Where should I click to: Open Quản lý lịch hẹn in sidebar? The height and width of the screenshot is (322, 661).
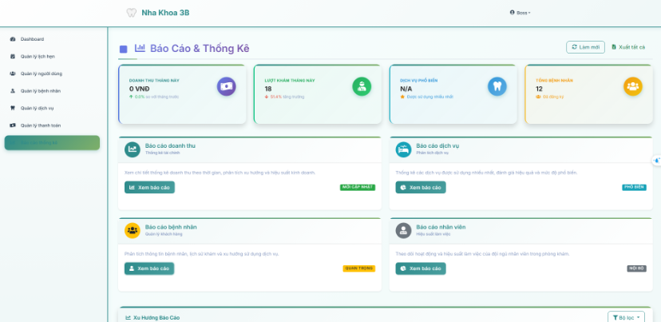click(x=37, y=57)
